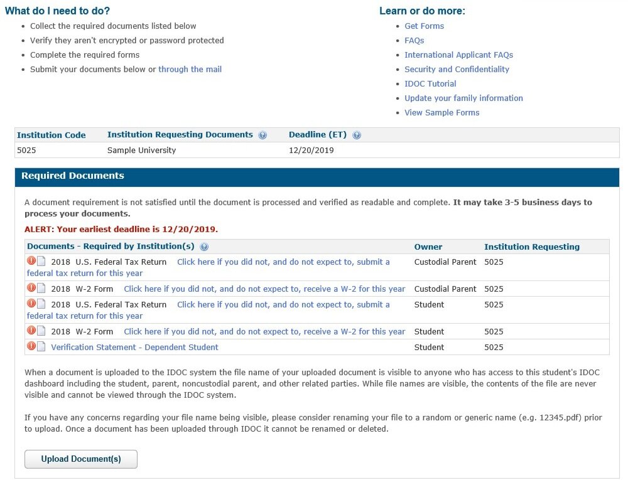
Task: Click red alert icon for Custodial Parent Tax Return
Action: click(x=31, y=261)
